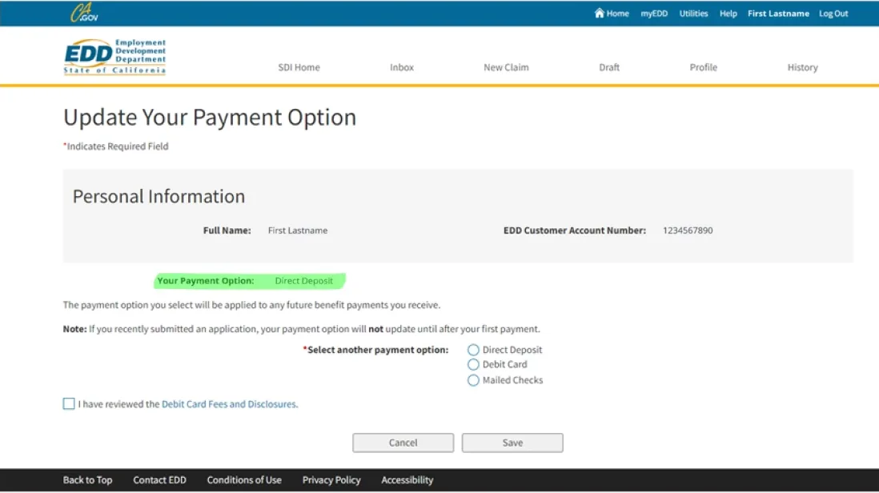Go to the SDI Home tab
The image size is (879, 493).
click(299, 67)
